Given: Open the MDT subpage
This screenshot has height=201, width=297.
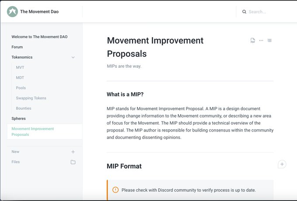Looking at the screenshot, I should (x=20, y=78).
